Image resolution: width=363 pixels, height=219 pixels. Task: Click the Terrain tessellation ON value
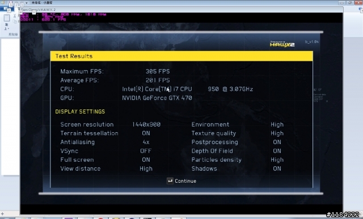point(146,133)
